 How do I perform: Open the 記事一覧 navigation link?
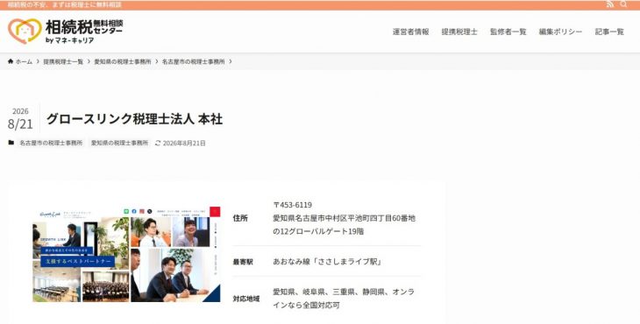coord(609,32)
